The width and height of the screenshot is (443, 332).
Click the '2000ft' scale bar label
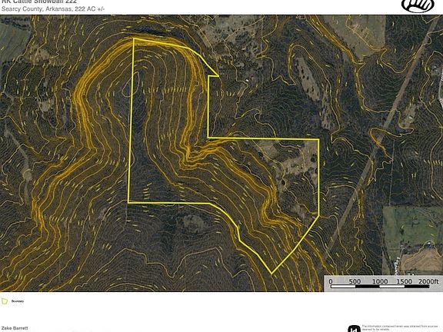click(x=428, y=281)
